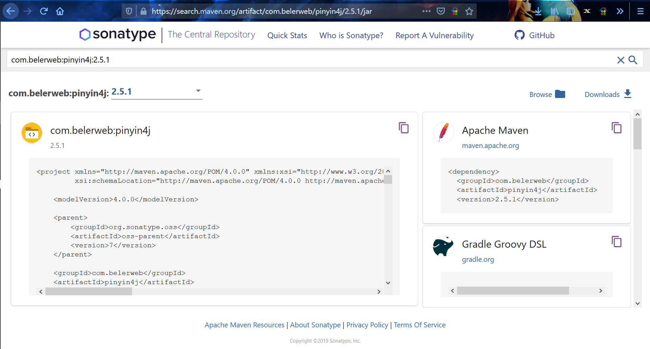650x349 pixels.
Task: Click the Browse text link
Action: pyautogui.click(x=541, y=95)
